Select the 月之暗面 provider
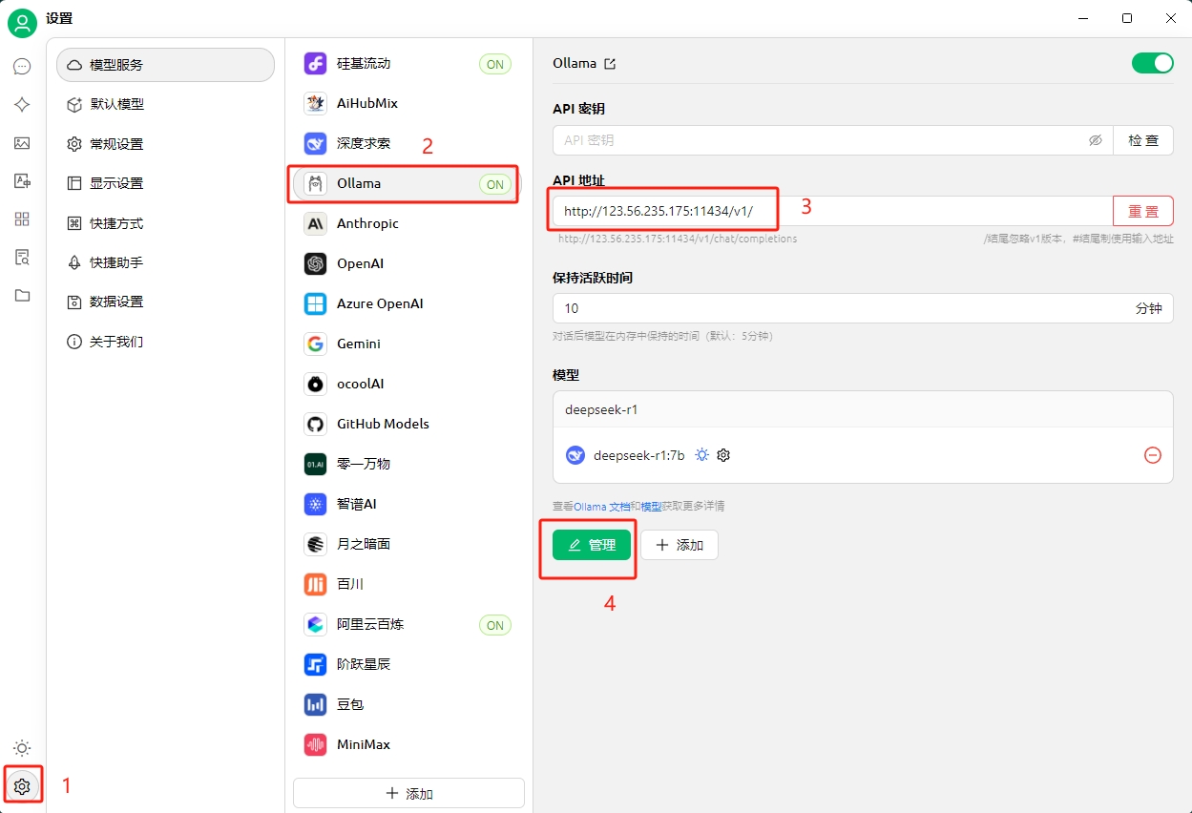This screenshot has height=813, width=1192. tap(408, 544)
